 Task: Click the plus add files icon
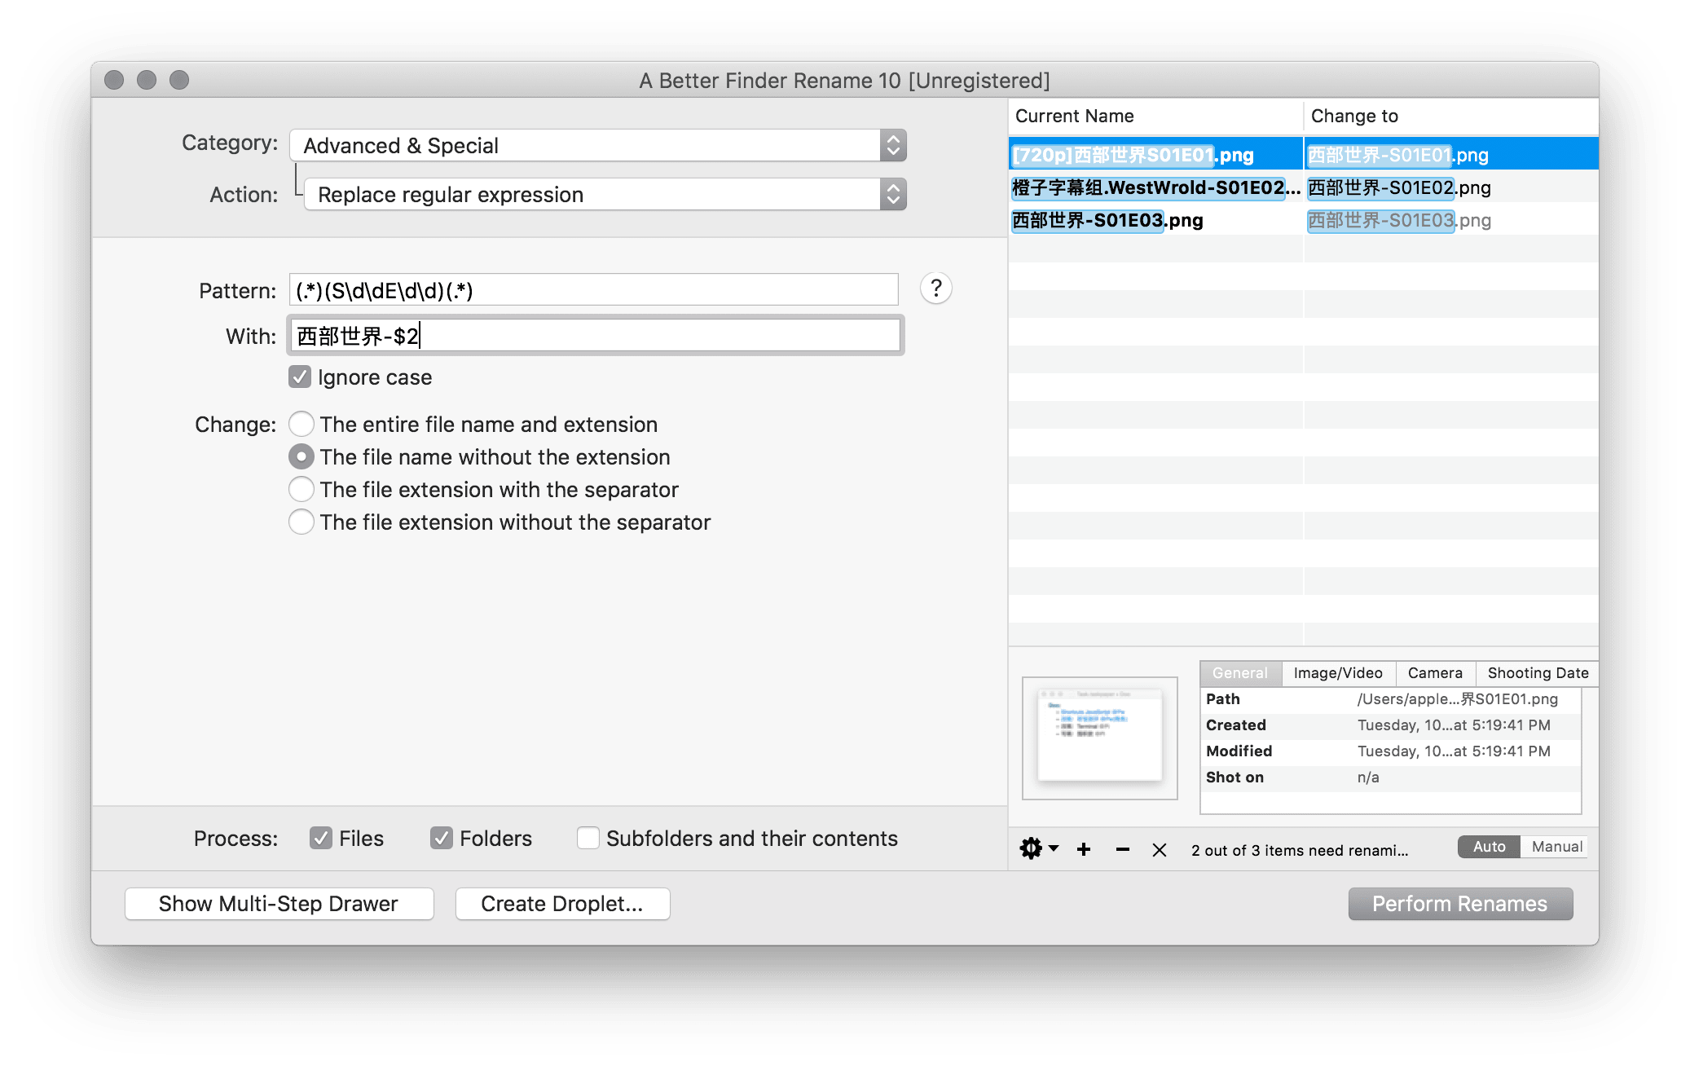1083,849
